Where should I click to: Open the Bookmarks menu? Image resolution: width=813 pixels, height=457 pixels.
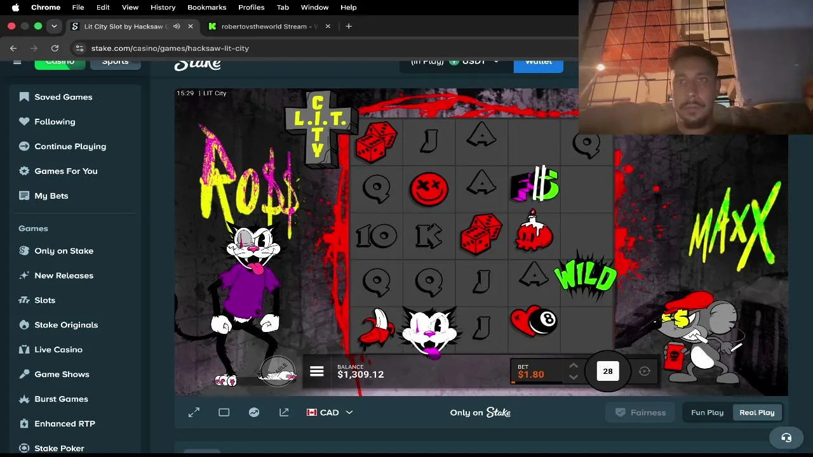point(207,7)
